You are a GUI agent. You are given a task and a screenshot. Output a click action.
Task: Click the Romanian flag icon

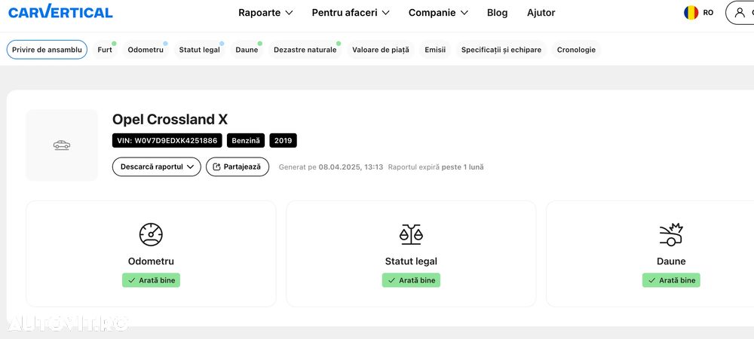click(x=691, y=13)
